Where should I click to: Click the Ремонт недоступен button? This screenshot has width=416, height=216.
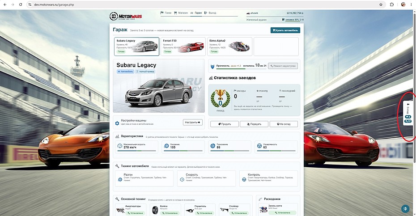pyautogui.click(x=283, y=66)
